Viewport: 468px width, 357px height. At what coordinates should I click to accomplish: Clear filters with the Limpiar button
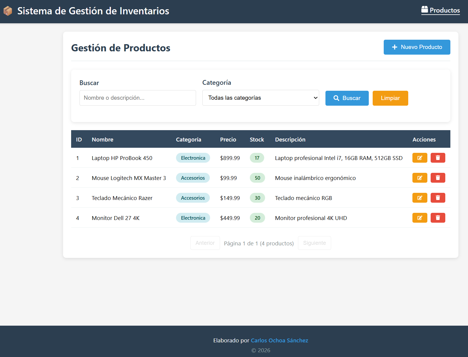click(390, 98)
